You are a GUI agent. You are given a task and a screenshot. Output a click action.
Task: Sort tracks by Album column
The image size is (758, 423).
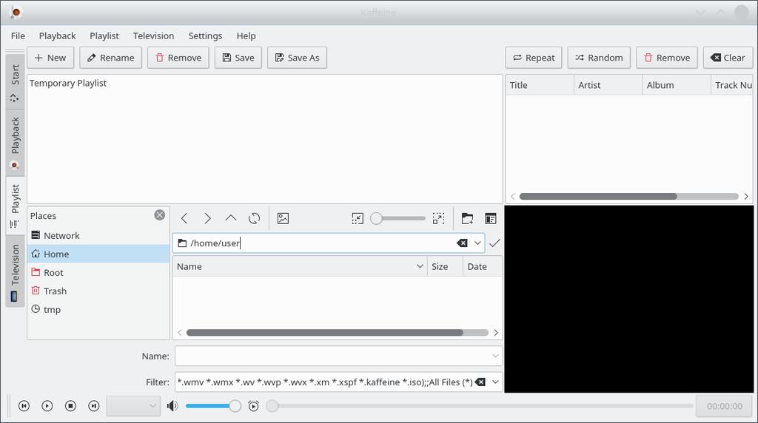677,85
